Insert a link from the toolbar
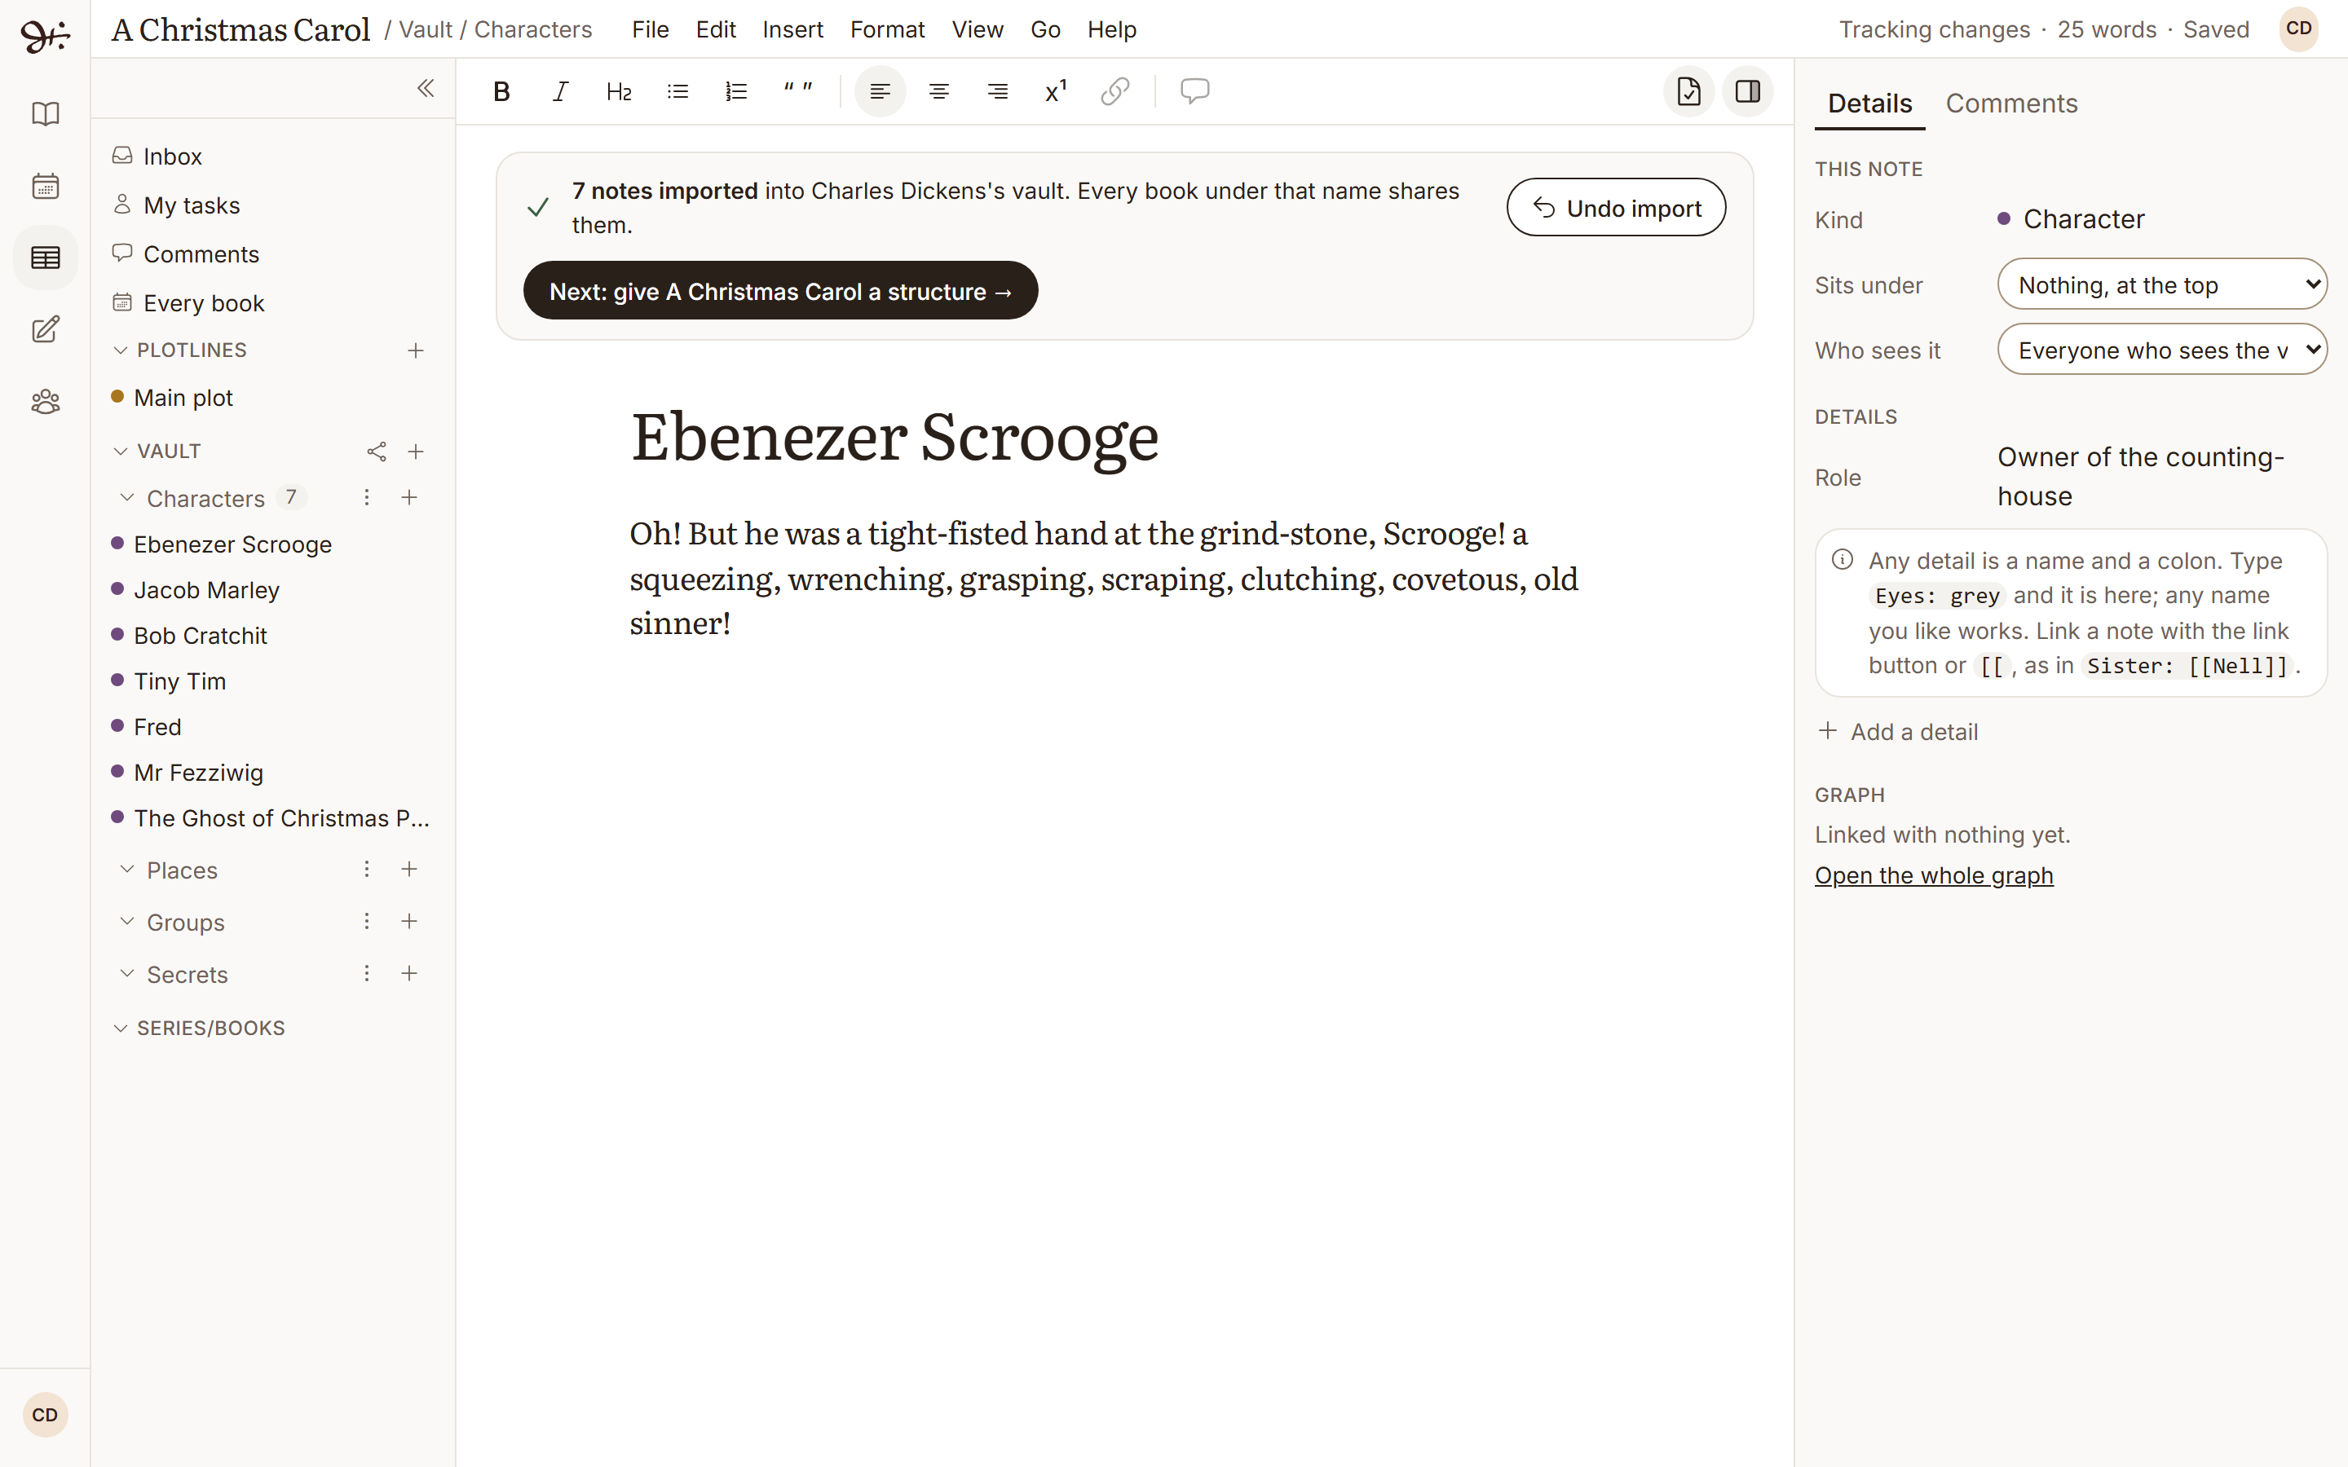The height and width of the screenshot is (1467, 2348). (x=1114, y=91)
